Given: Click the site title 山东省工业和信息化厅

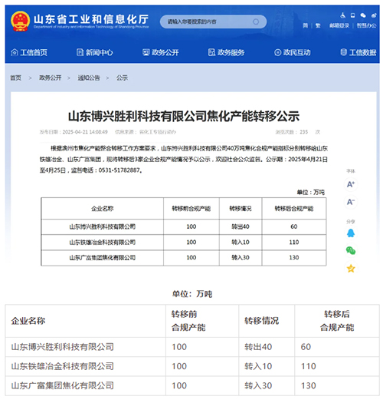Looking at the screenshot, I should pyautogui.click(x=91, y=19).
